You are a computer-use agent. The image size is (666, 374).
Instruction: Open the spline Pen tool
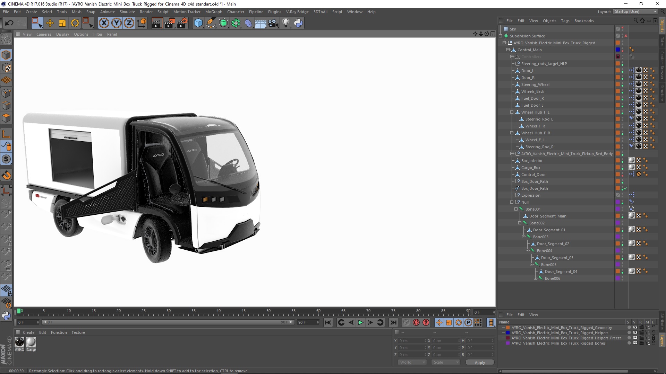coord(211,23)
